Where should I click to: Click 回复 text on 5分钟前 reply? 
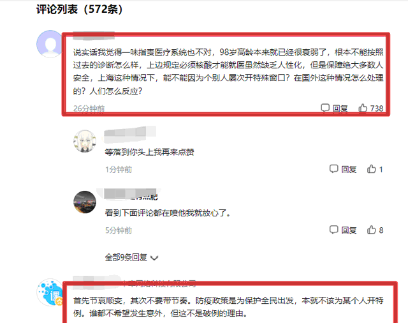click(349, 230)
